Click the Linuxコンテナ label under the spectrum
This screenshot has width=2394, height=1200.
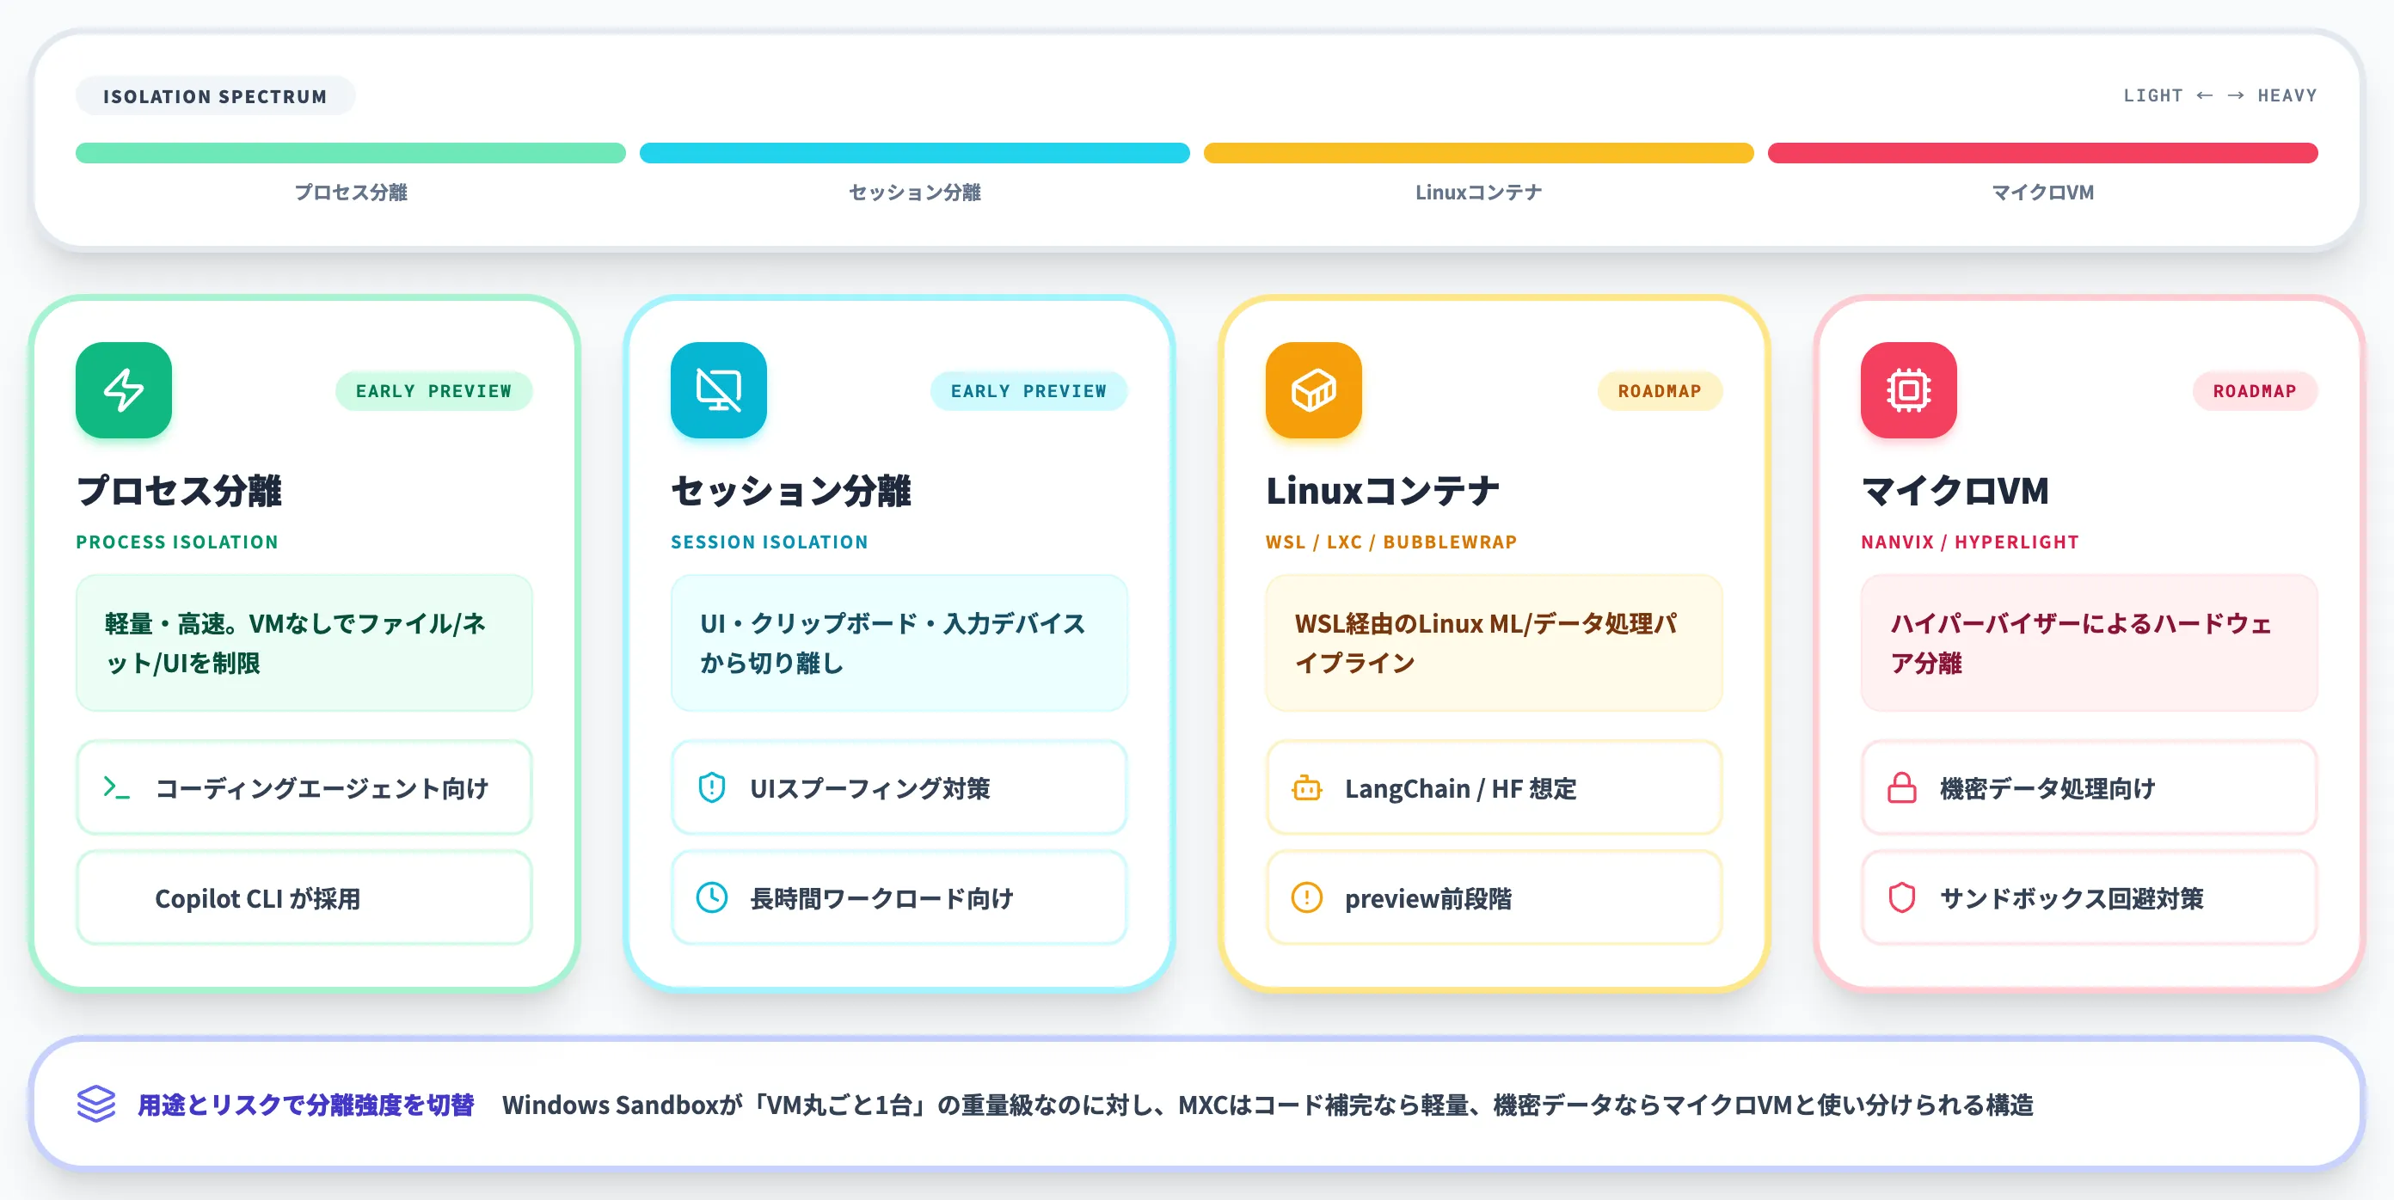point(1478,193)
